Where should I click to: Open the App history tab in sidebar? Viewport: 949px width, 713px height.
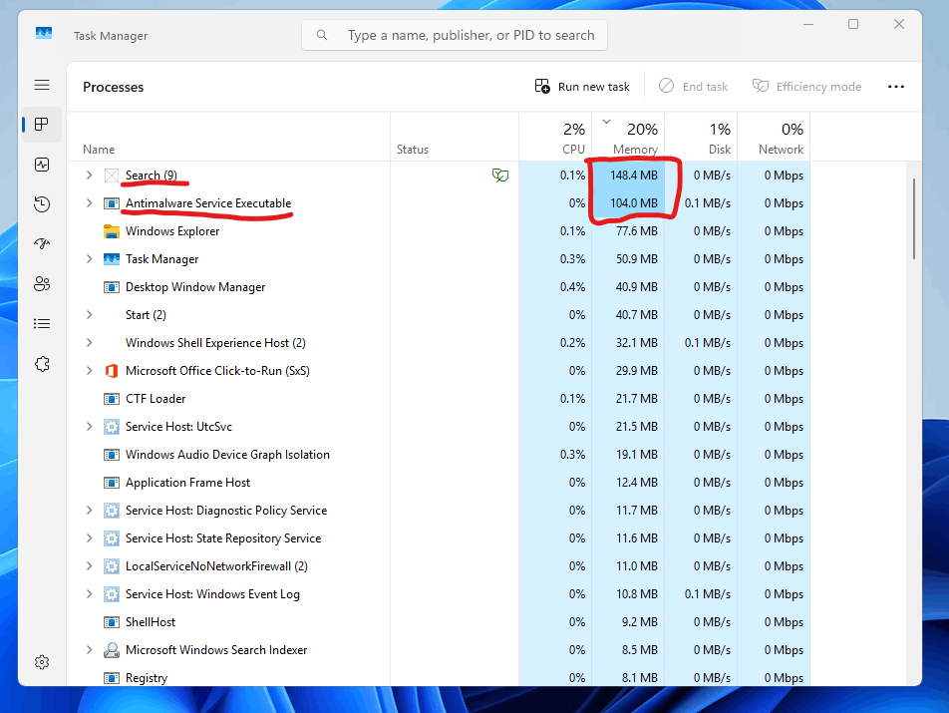tap(42, 204)
